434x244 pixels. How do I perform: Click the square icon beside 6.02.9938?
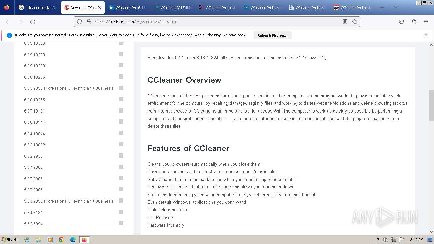(121, 156)
